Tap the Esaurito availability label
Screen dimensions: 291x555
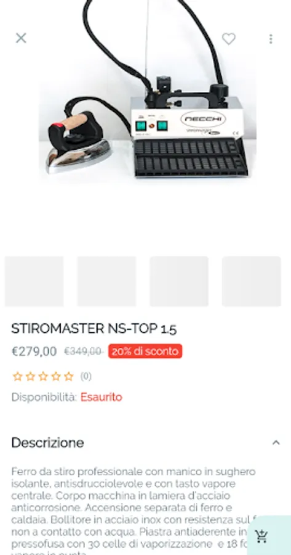(x=102, y=397)
